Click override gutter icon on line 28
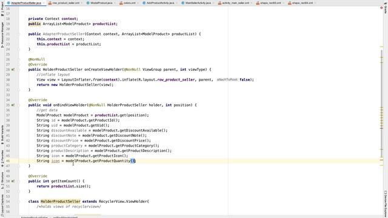Screen dimensions: 388x218 [x=13, y=70]
